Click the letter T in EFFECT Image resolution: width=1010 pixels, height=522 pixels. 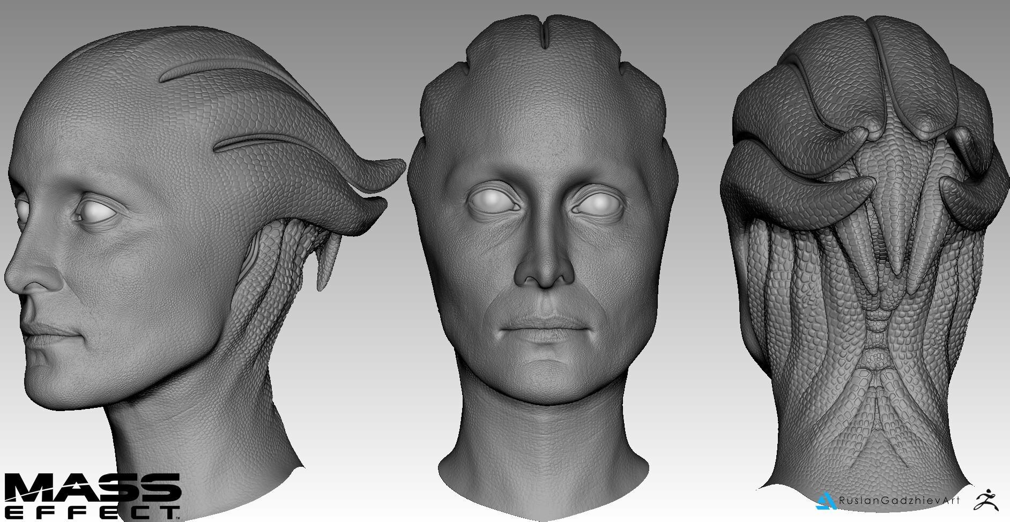pos(170,512)
